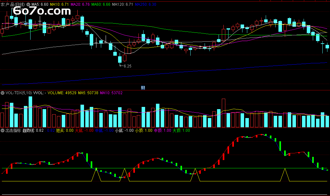Click the 小顶: 1.00 value
Image resolution: width=330 pixels, height=196 pixels.
(x=144, y=130)
